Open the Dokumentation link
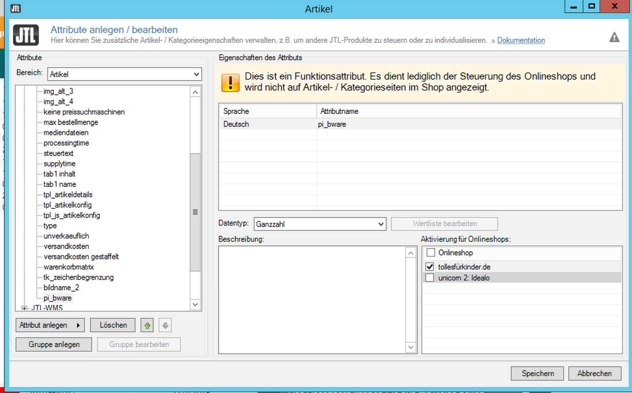This screenshot has height=393, width=632. (521, 40)
